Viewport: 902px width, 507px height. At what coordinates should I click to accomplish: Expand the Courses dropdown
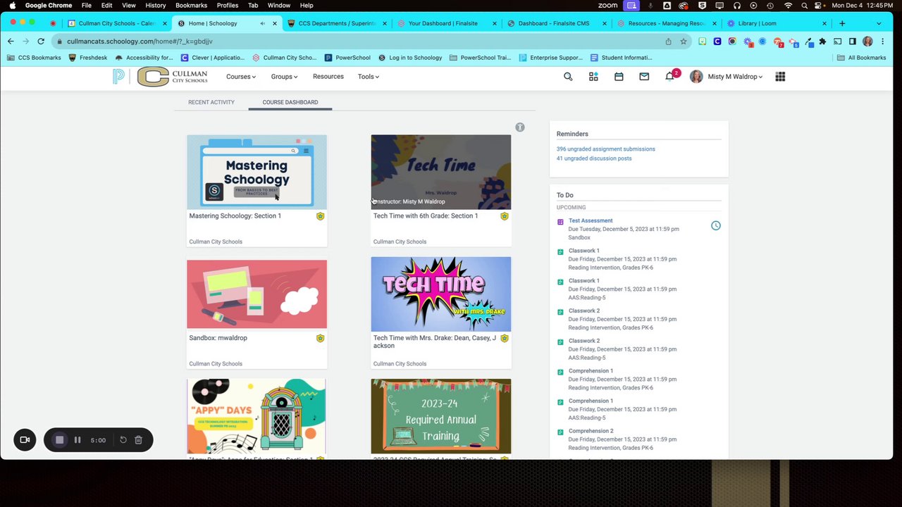pyautogui.click(x=241, y=77)
